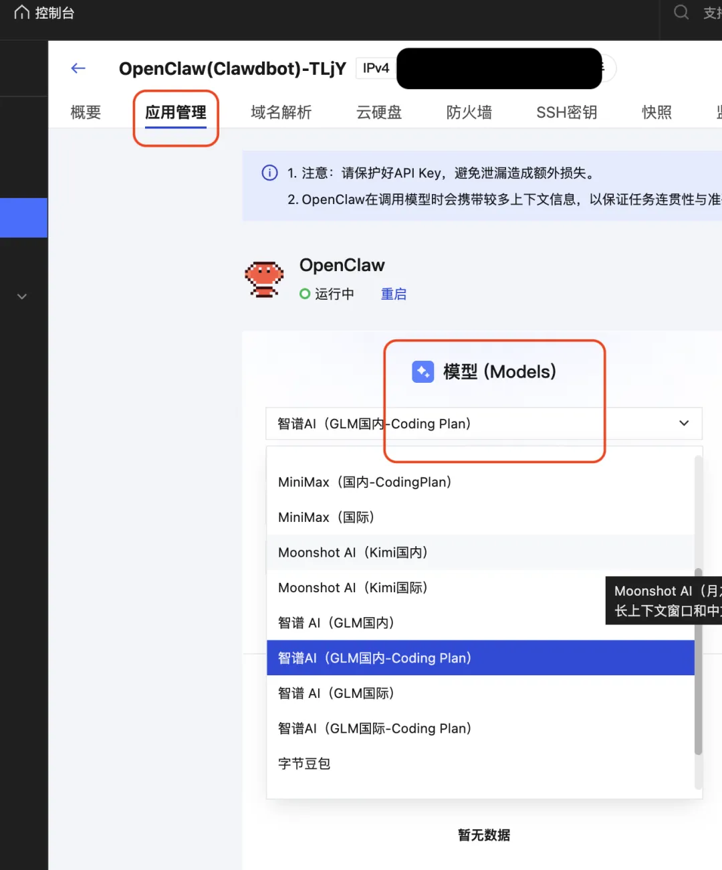Collapse dropdown via its chevron arrow
Screen dimensions: 722x870
684,423
